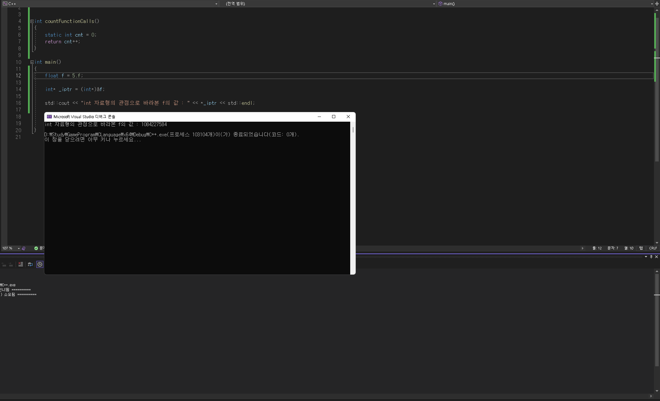Open output panel window position menu arrow

(646, 257)
